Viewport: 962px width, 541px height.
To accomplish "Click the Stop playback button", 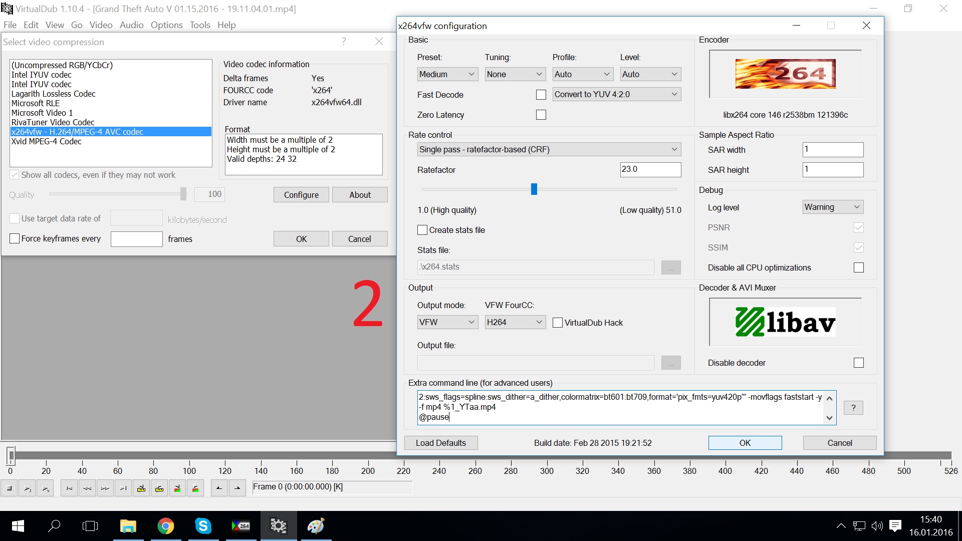I will click(x=9, y=488).
